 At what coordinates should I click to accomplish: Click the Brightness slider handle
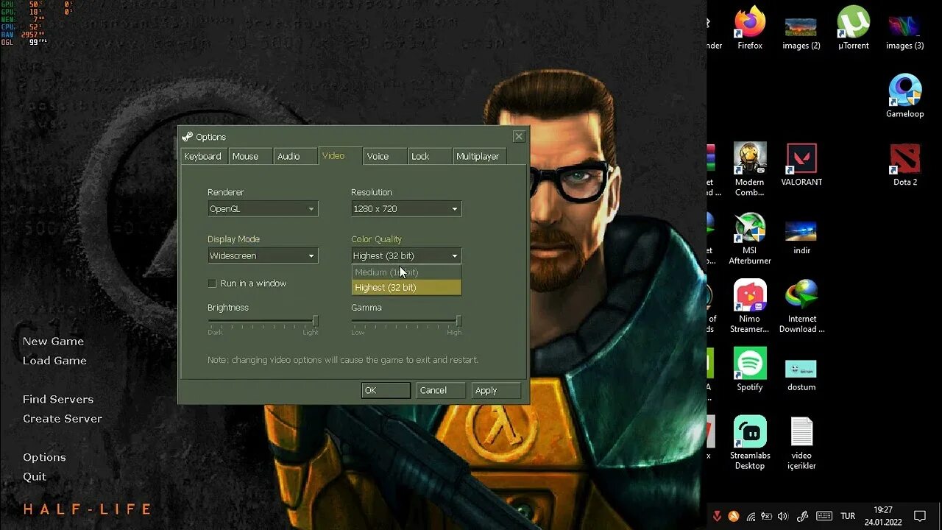tap(316, 321)
